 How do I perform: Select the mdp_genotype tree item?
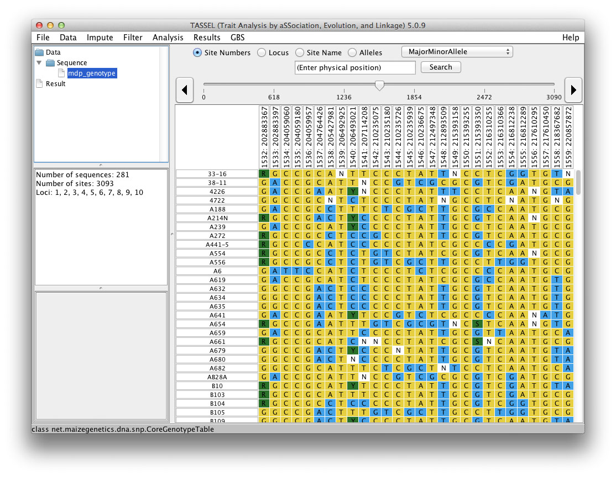pyautogui.click(x=92, y=73)
